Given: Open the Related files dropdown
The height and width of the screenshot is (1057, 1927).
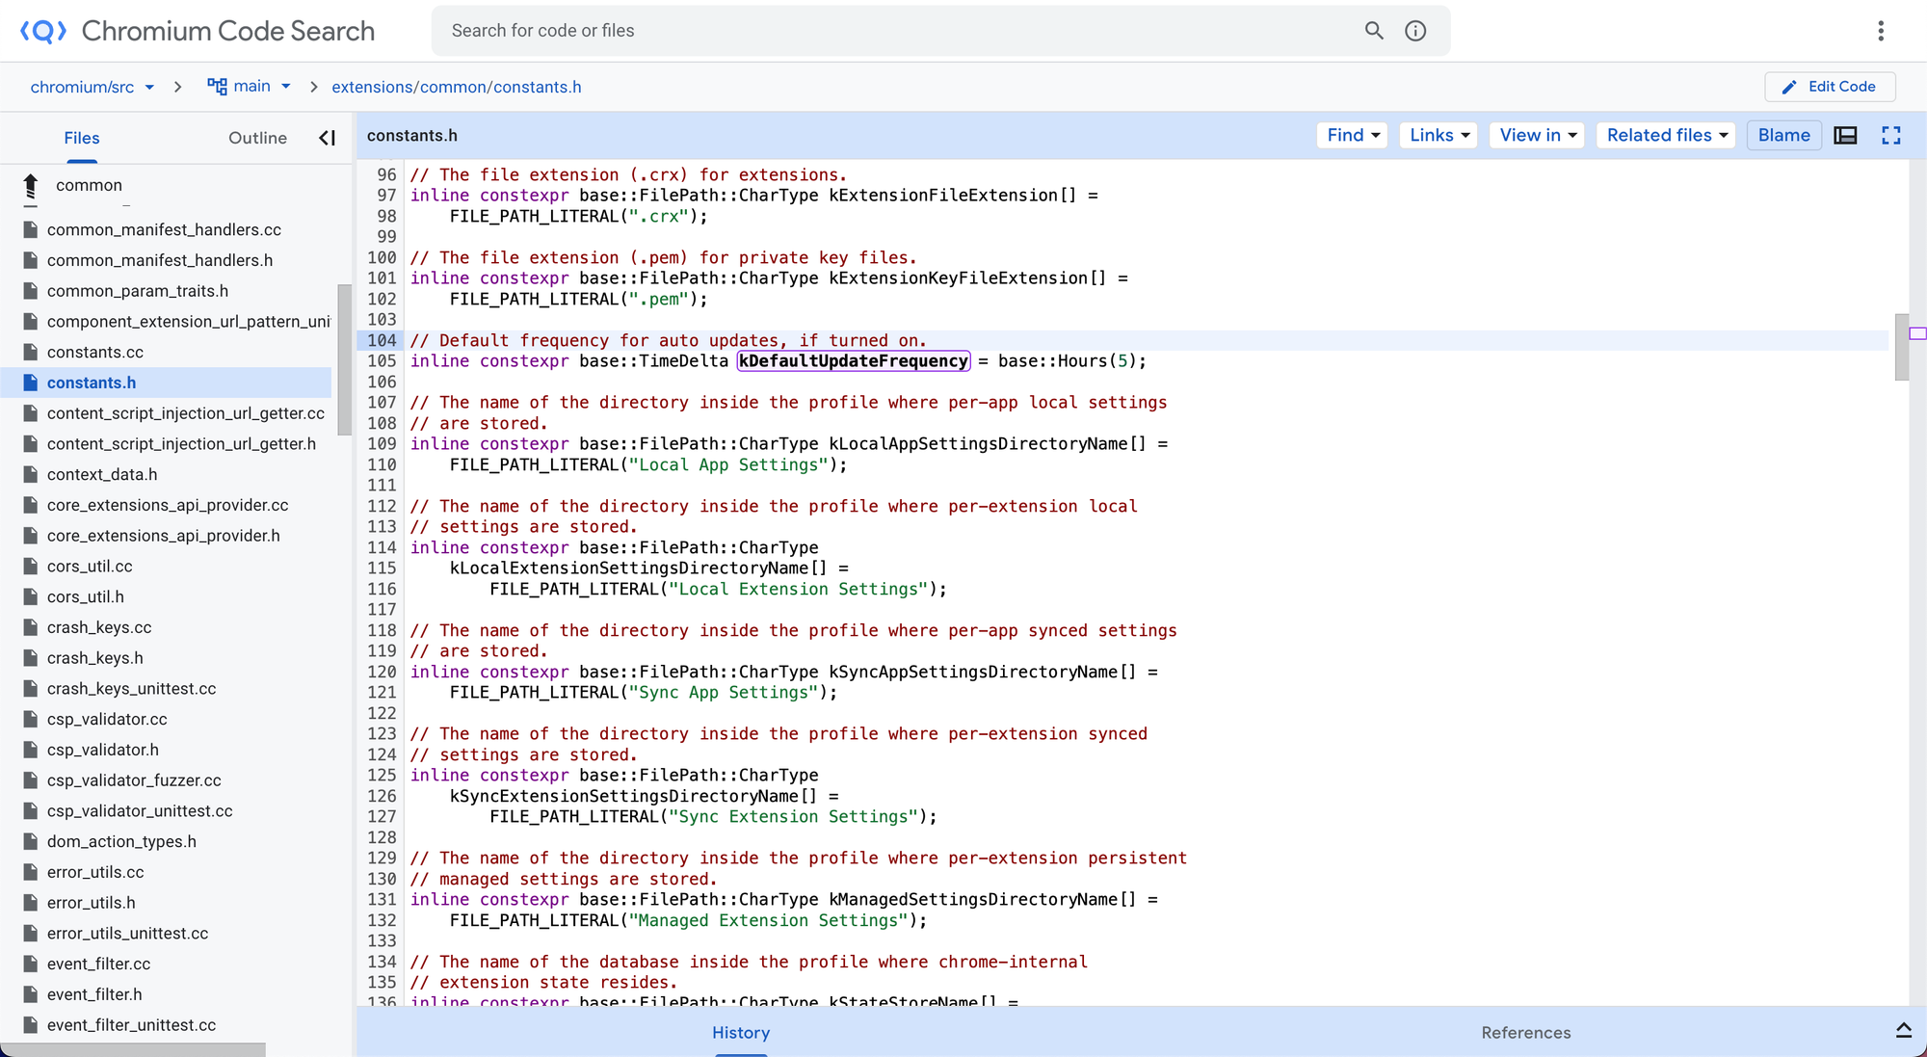Looking at the screenshot, I should point(1666,136).
